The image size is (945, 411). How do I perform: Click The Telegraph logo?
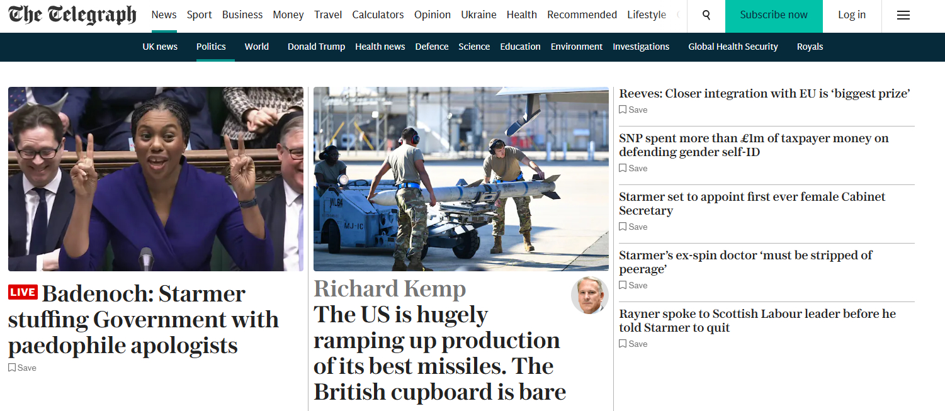pos(72,15)
